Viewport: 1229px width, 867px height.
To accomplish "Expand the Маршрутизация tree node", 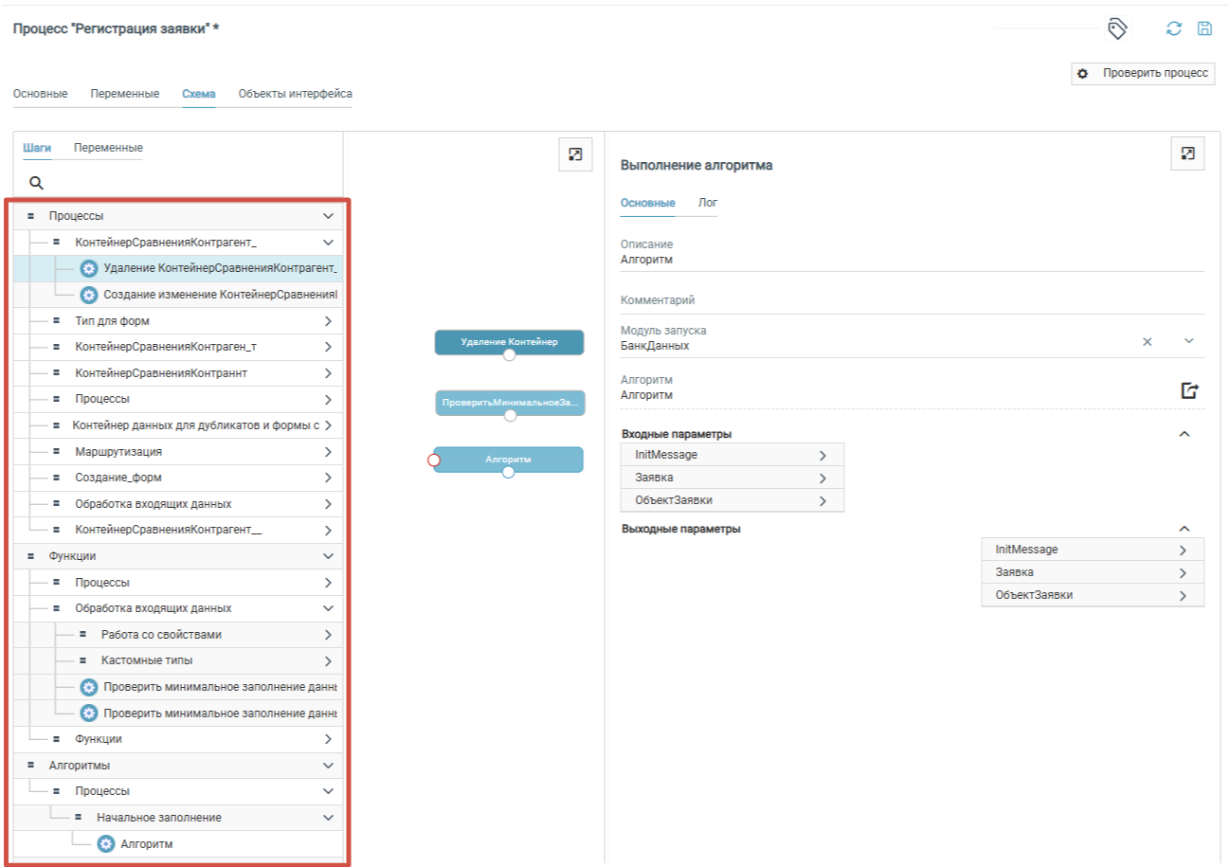I will coord(328,452).
